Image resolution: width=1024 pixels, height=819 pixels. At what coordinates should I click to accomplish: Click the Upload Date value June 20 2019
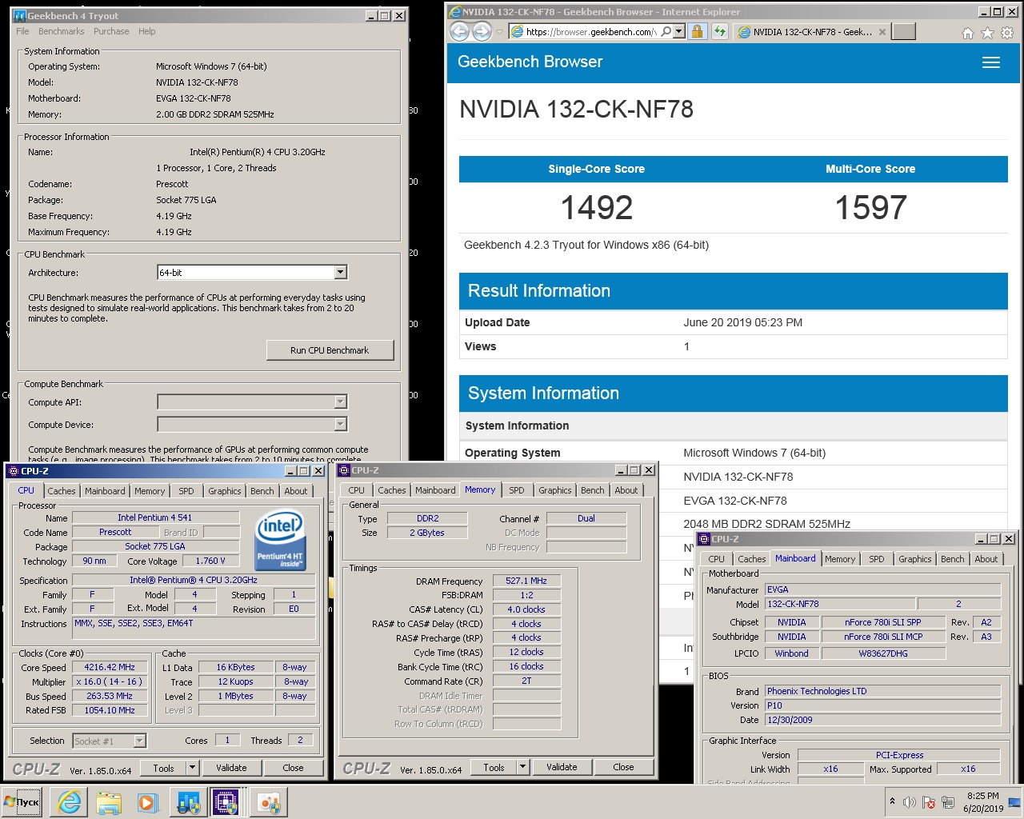[742, 322]
